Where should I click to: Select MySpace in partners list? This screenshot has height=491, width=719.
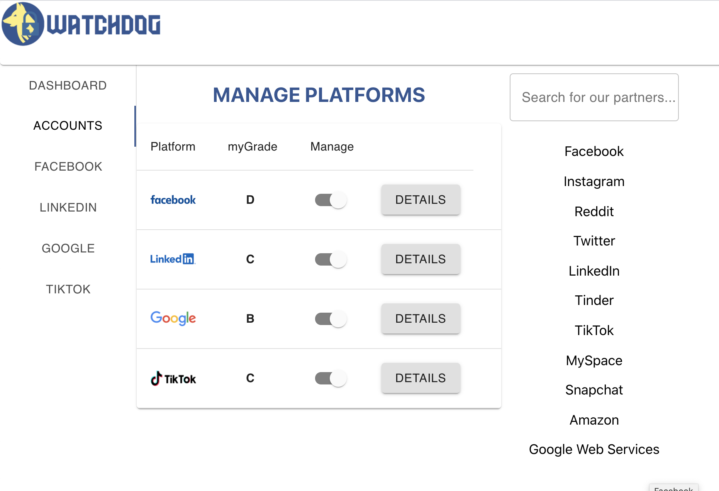(x=594, y=361)
